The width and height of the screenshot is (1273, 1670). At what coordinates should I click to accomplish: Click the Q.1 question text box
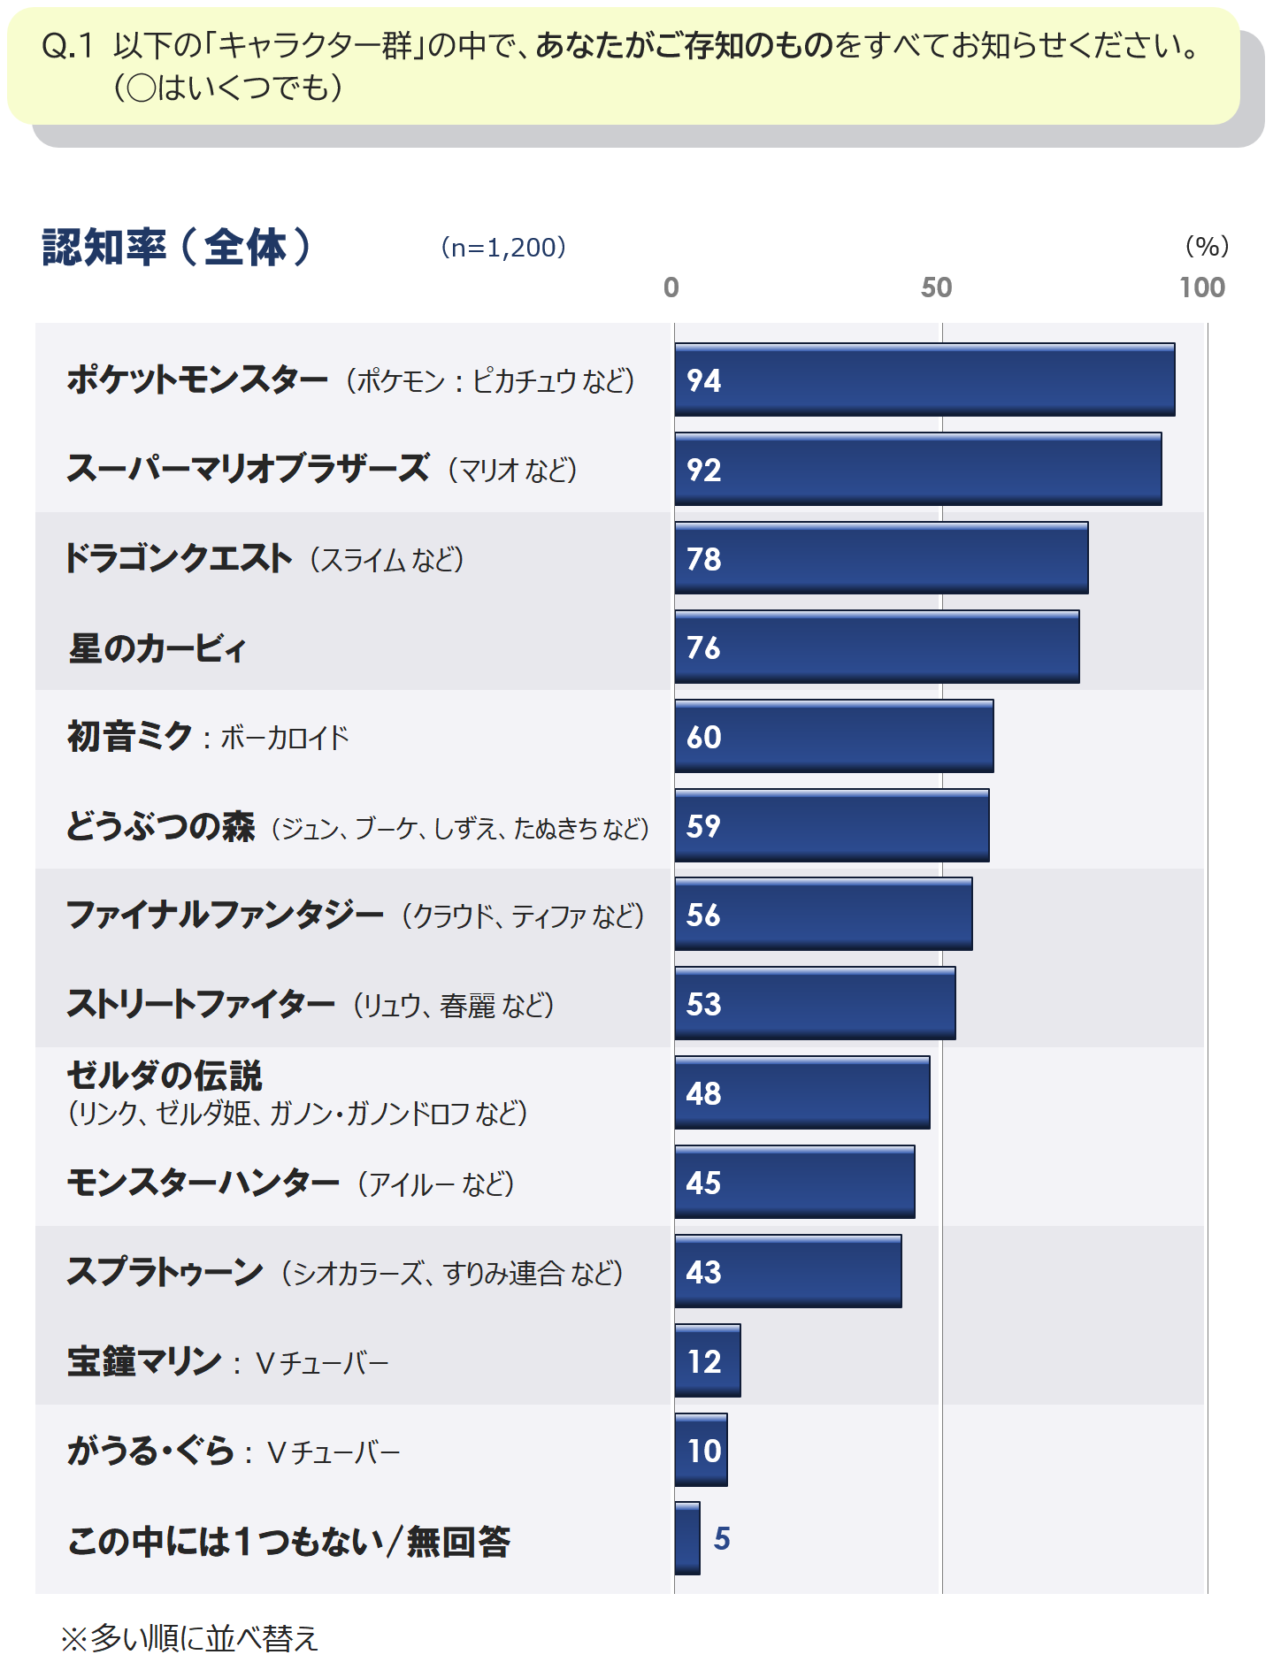pos(624,66)
